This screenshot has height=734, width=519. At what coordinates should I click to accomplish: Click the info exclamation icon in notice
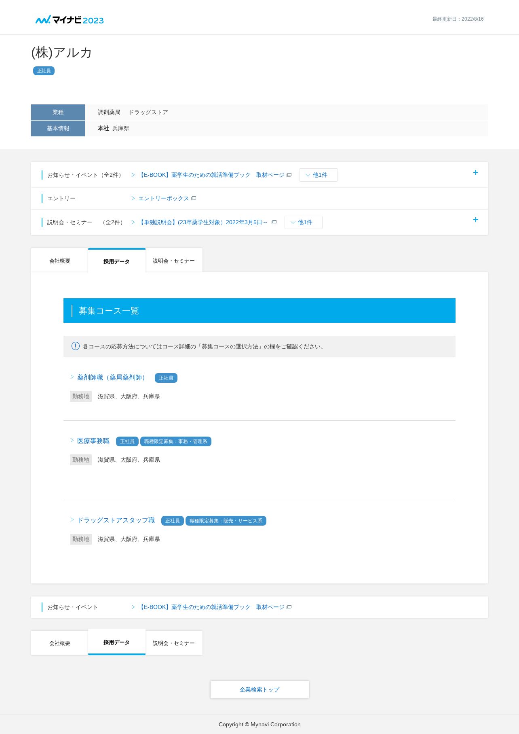(x=76, y=346)
